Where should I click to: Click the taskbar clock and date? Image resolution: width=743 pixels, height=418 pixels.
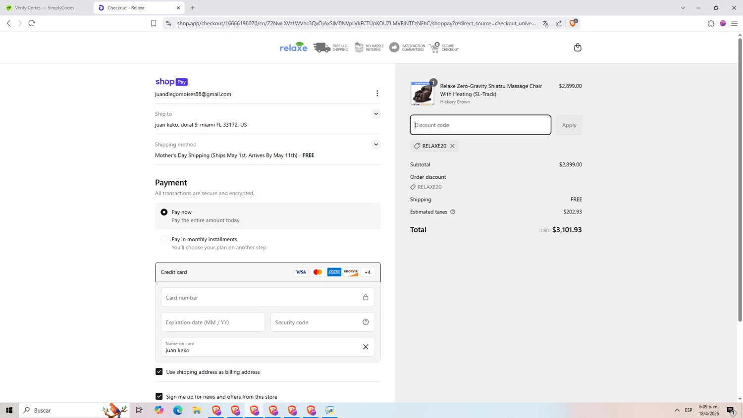709,410
